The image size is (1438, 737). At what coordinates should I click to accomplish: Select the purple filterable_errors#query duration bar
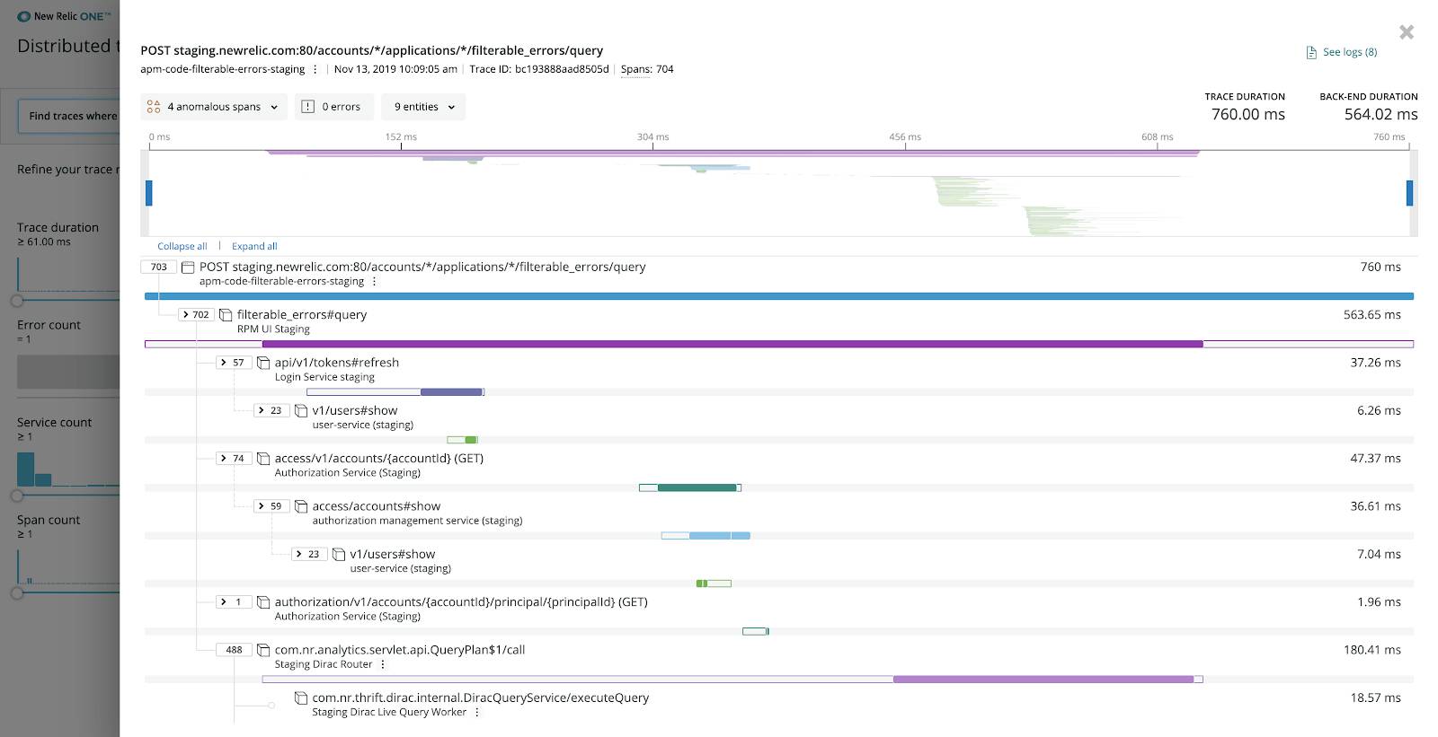coord(732,344)
